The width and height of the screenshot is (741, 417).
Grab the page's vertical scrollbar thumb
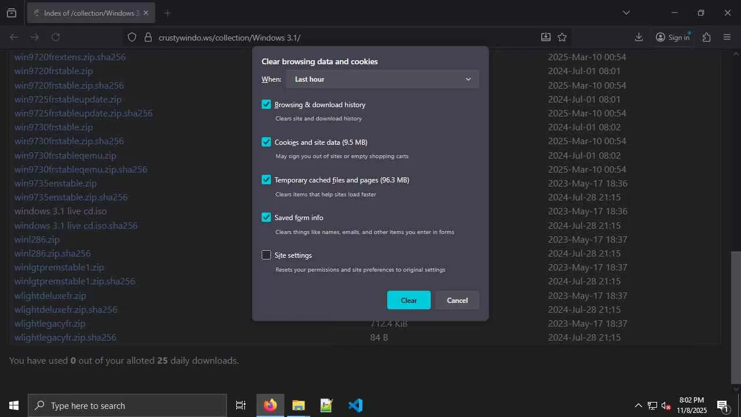[736, 317]
